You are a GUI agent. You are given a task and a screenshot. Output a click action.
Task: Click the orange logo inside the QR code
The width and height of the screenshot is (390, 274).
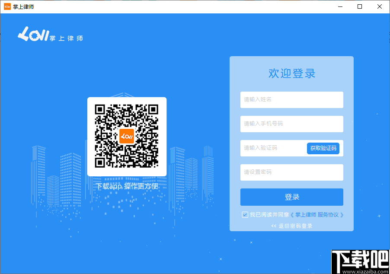pos(127,136)
